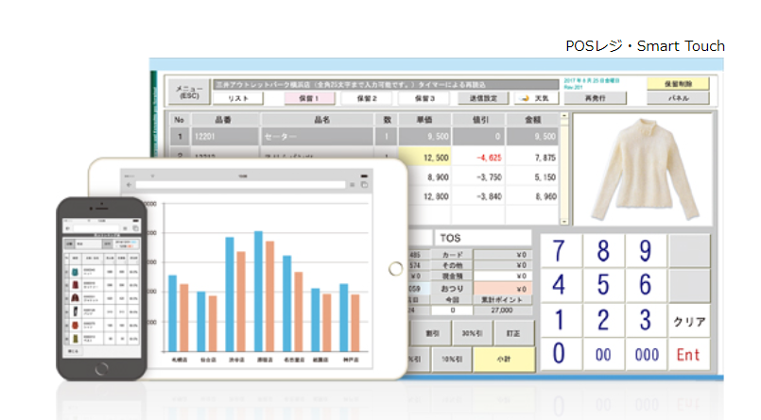Viewport: 761px width, 420px height.
Task: Switch to the 保留1 tab
Action: click(311, 98)
